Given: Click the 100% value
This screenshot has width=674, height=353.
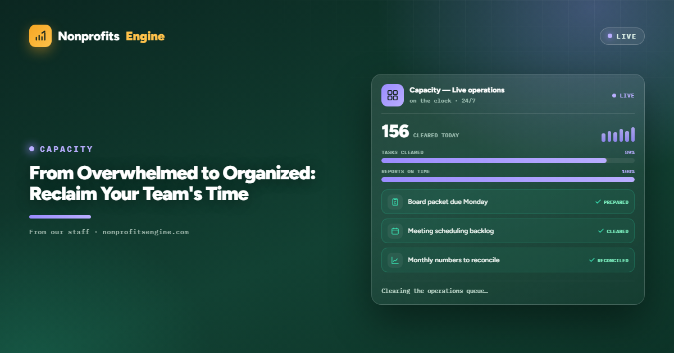Looking at the screenshot, I should pyautogui.click(x=628, y=171).
